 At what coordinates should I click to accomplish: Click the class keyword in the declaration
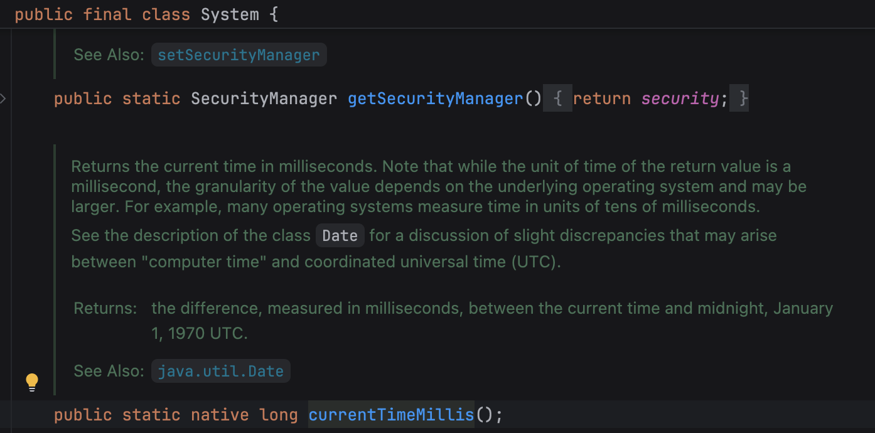pos(166,14)
